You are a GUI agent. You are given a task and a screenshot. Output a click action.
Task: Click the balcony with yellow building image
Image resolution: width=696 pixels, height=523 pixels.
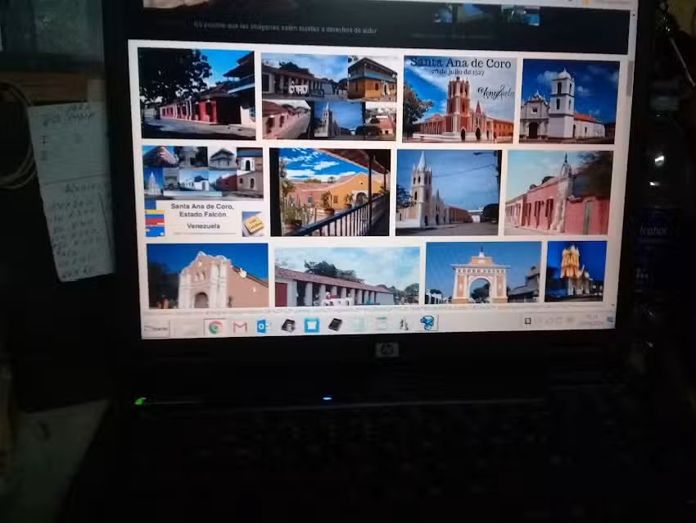330,192
